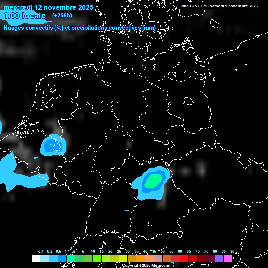
Task: Click the orange swatch between 35 and 40
Action: [141, 258]
